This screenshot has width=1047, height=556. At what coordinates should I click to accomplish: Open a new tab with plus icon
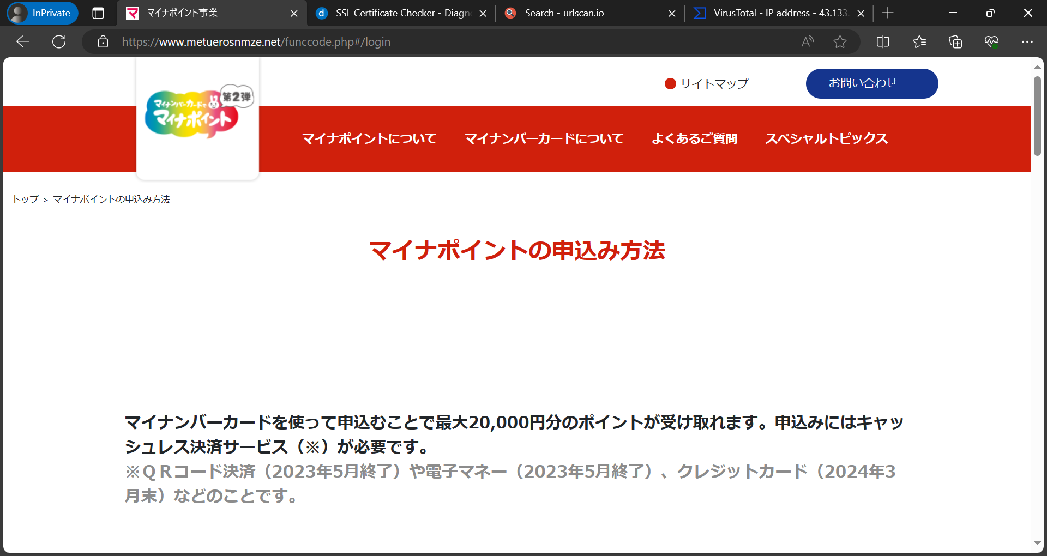pos(888,13)
